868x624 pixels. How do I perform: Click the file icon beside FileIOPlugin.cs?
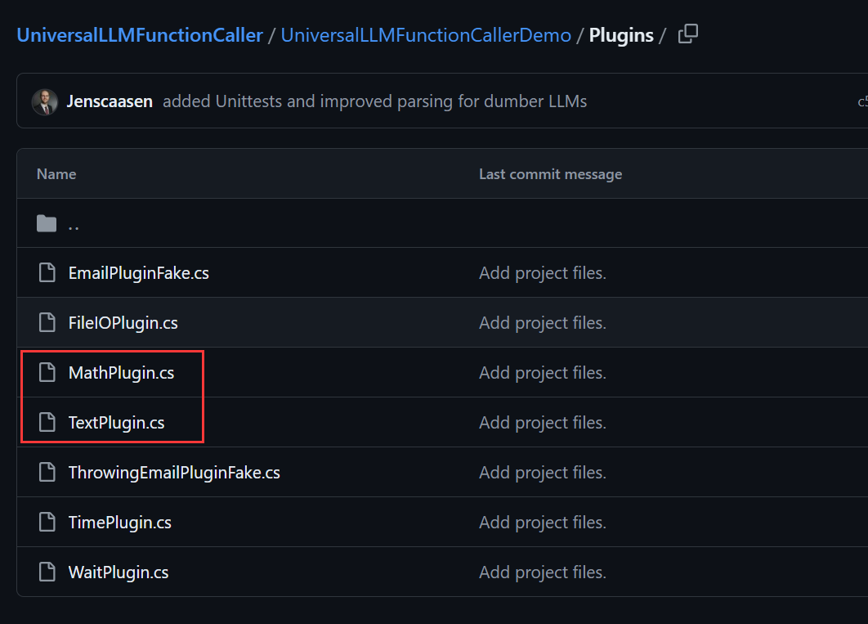47,323
